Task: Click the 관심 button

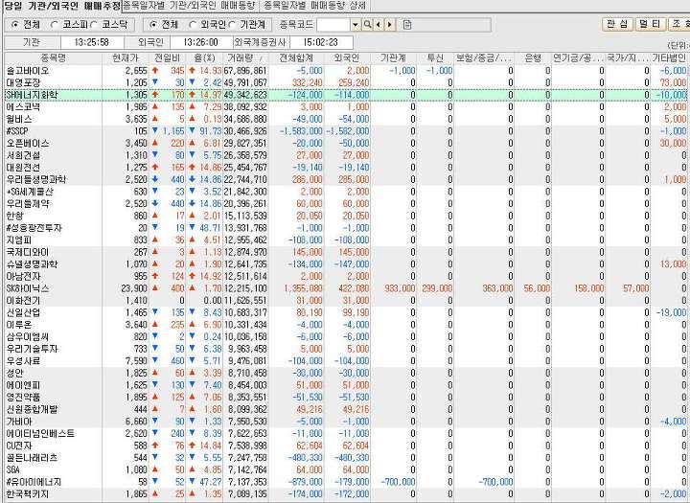Action: [617, 24]
